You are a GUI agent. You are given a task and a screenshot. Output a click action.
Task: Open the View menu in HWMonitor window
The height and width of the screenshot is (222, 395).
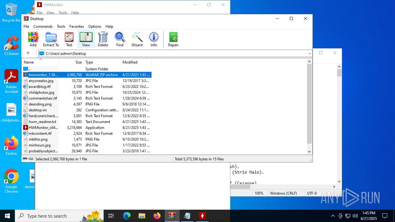click(x=50, y=13)
